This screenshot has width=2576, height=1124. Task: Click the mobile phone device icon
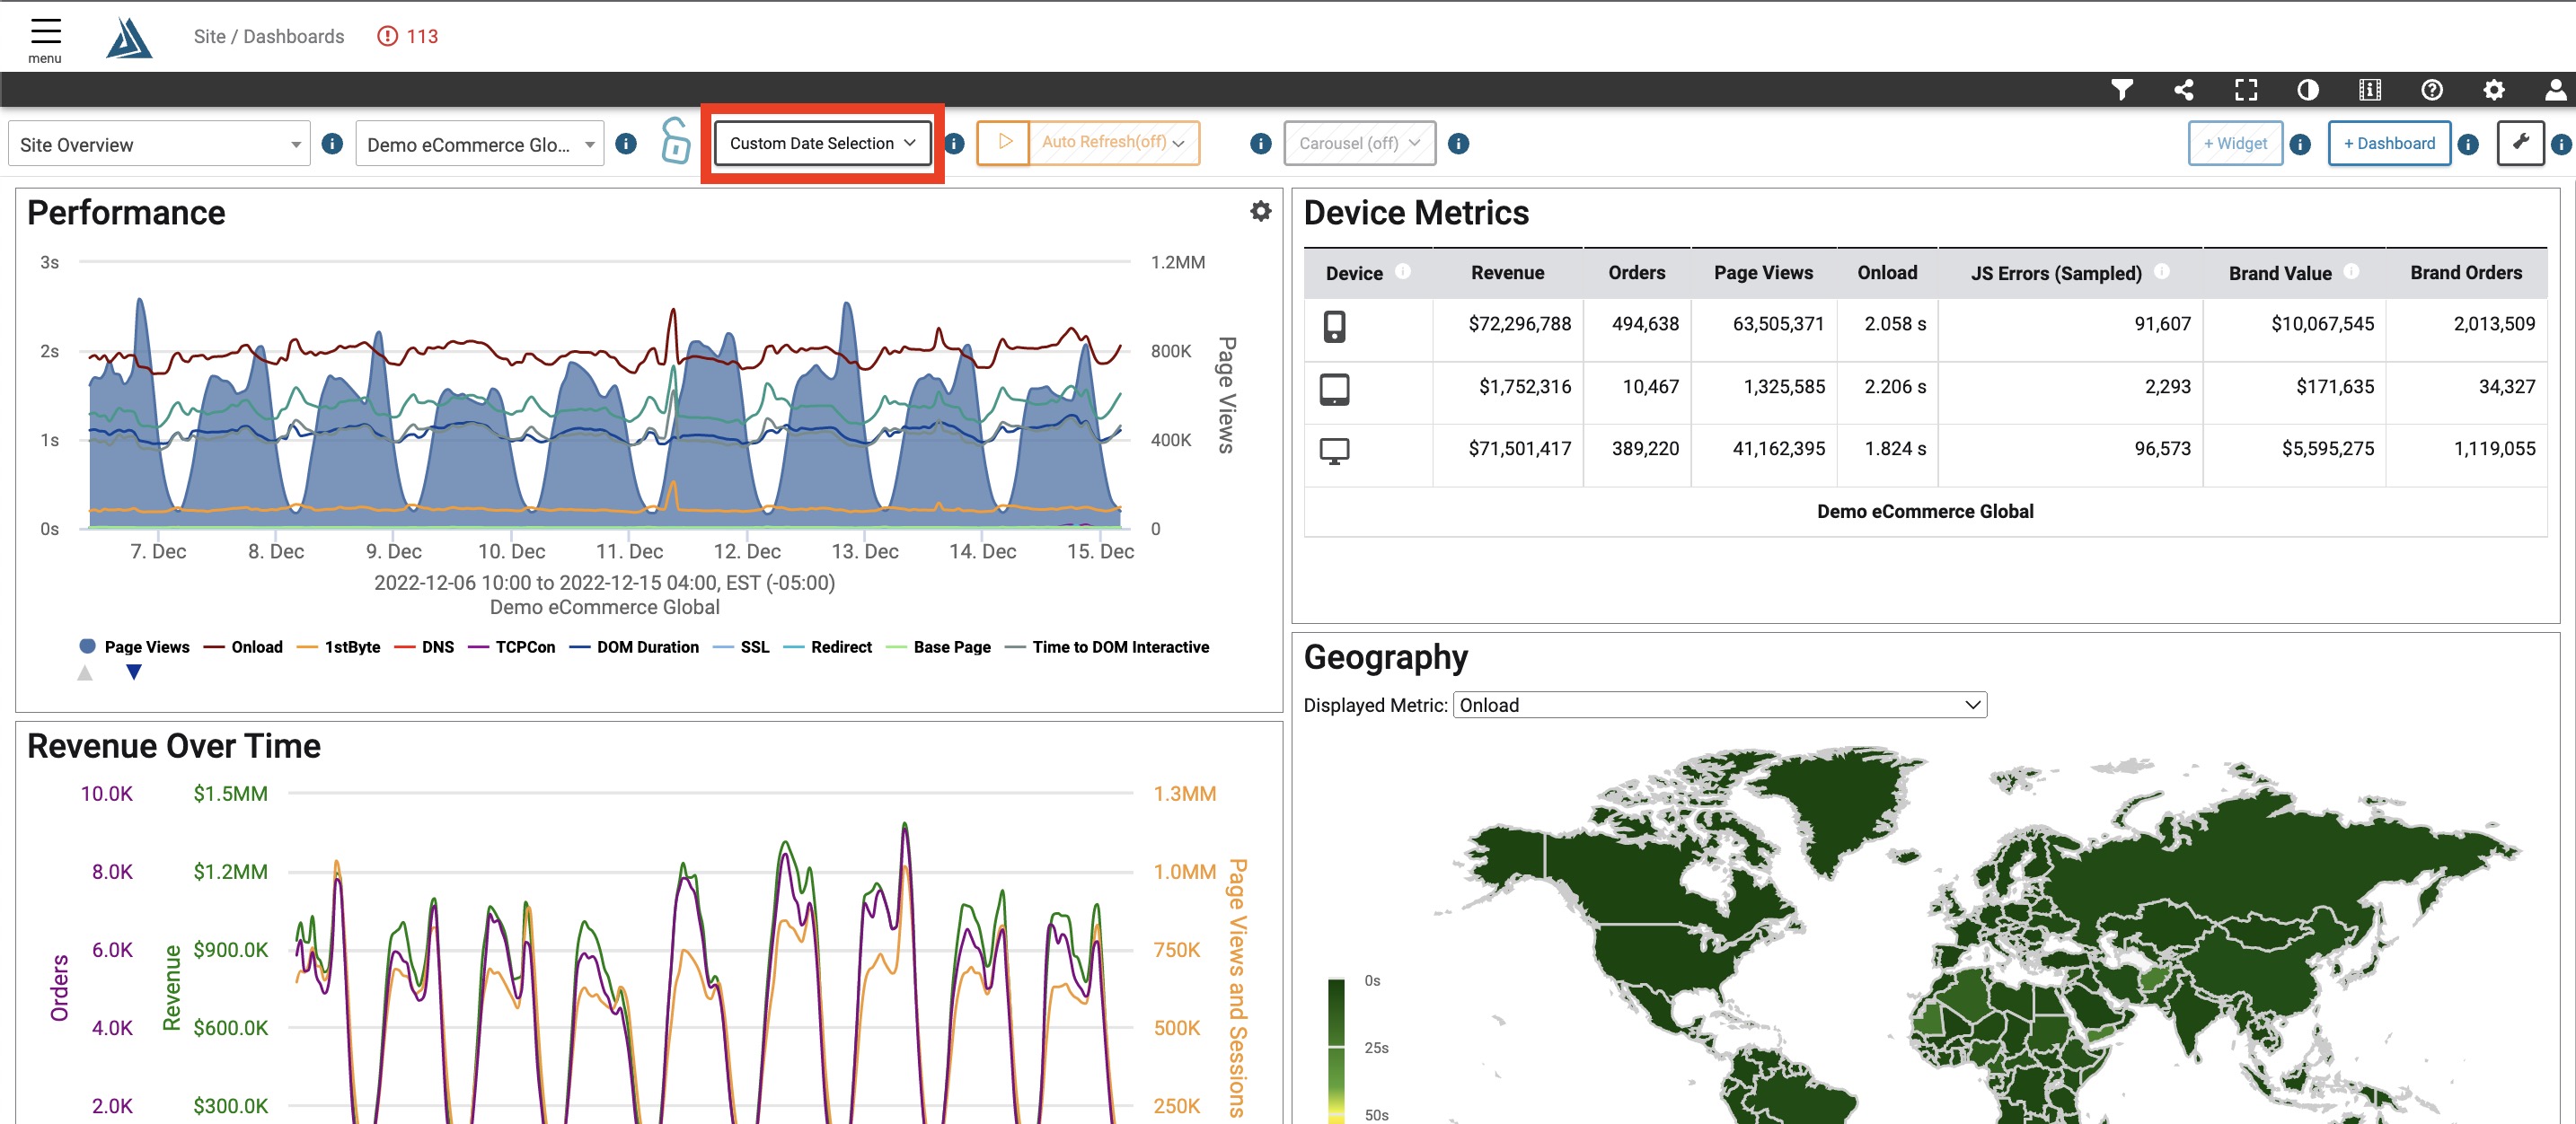(x=1334, y=326)
